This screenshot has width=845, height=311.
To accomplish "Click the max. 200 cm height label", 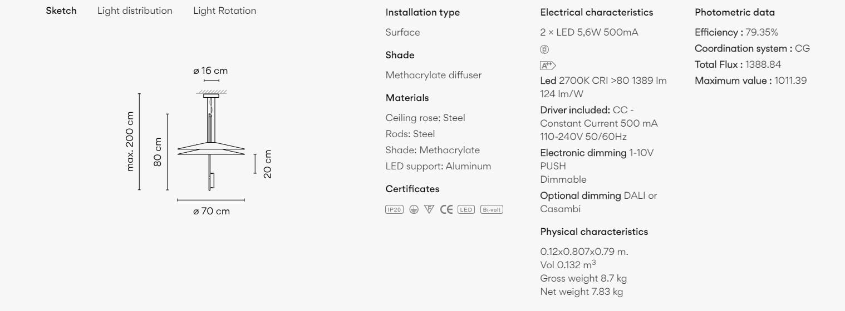I will pos(130,141).
